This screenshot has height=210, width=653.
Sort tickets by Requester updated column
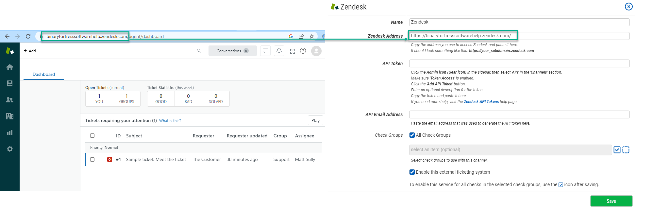click(247, 136)
